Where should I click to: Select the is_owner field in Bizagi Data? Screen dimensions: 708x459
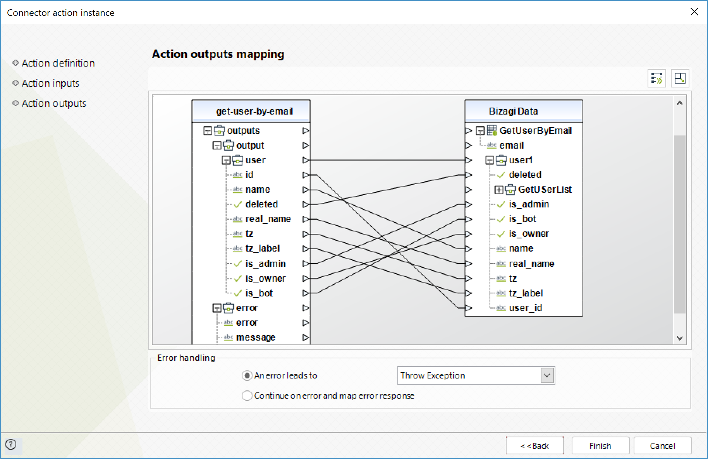tap(529, 234)
